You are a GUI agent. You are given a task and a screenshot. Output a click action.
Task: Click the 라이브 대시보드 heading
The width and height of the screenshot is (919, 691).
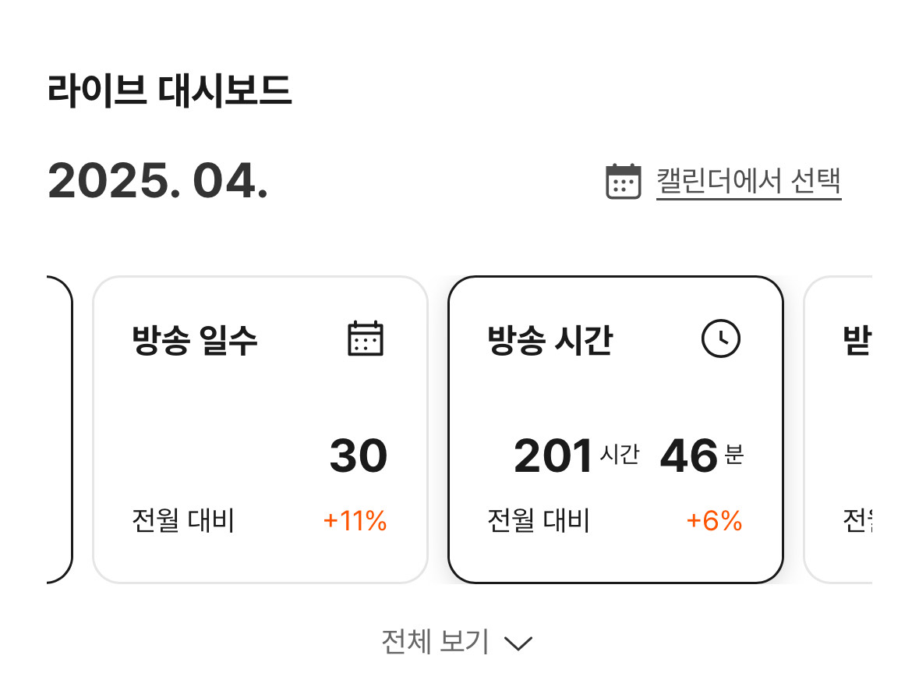(x=169, y=91)
